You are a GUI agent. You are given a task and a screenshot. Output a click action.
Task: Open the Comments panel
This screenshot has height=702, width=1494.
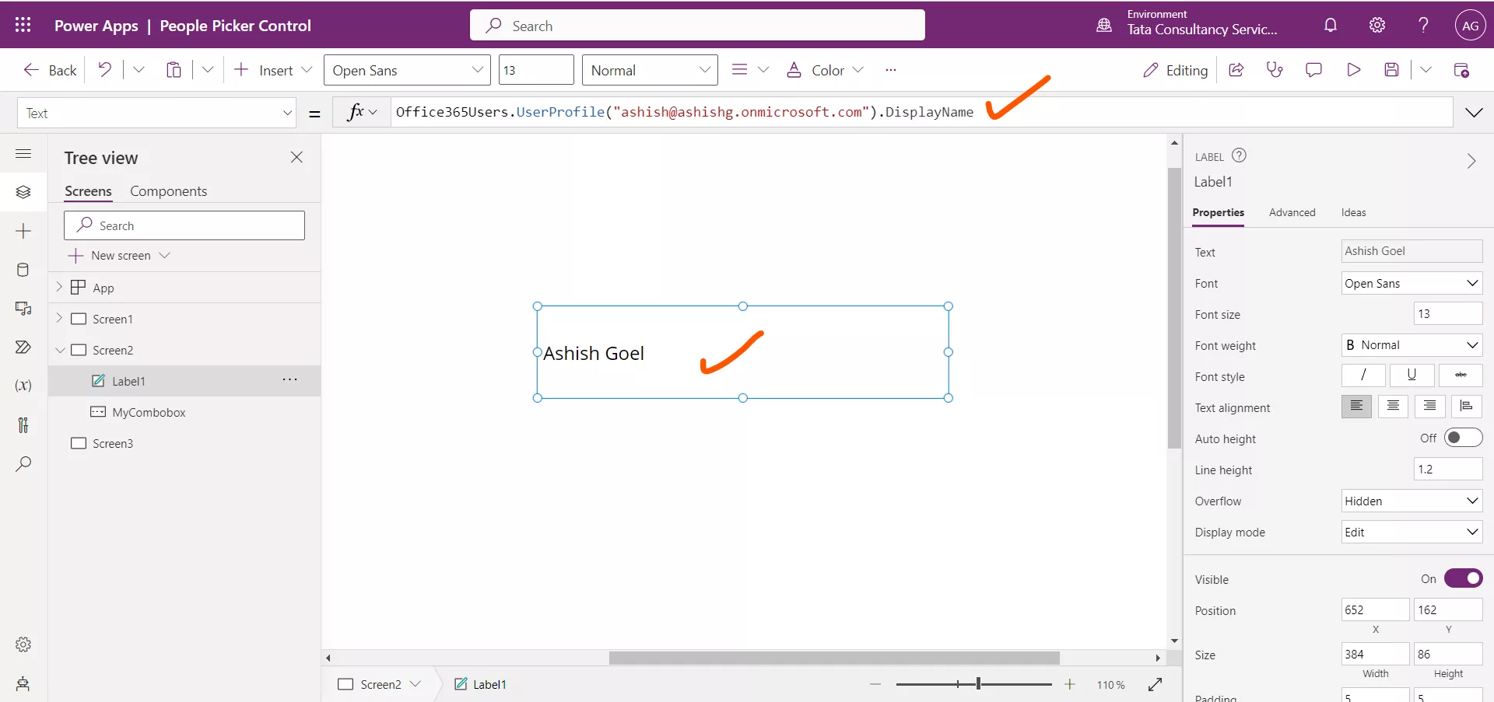[1314, 69]
